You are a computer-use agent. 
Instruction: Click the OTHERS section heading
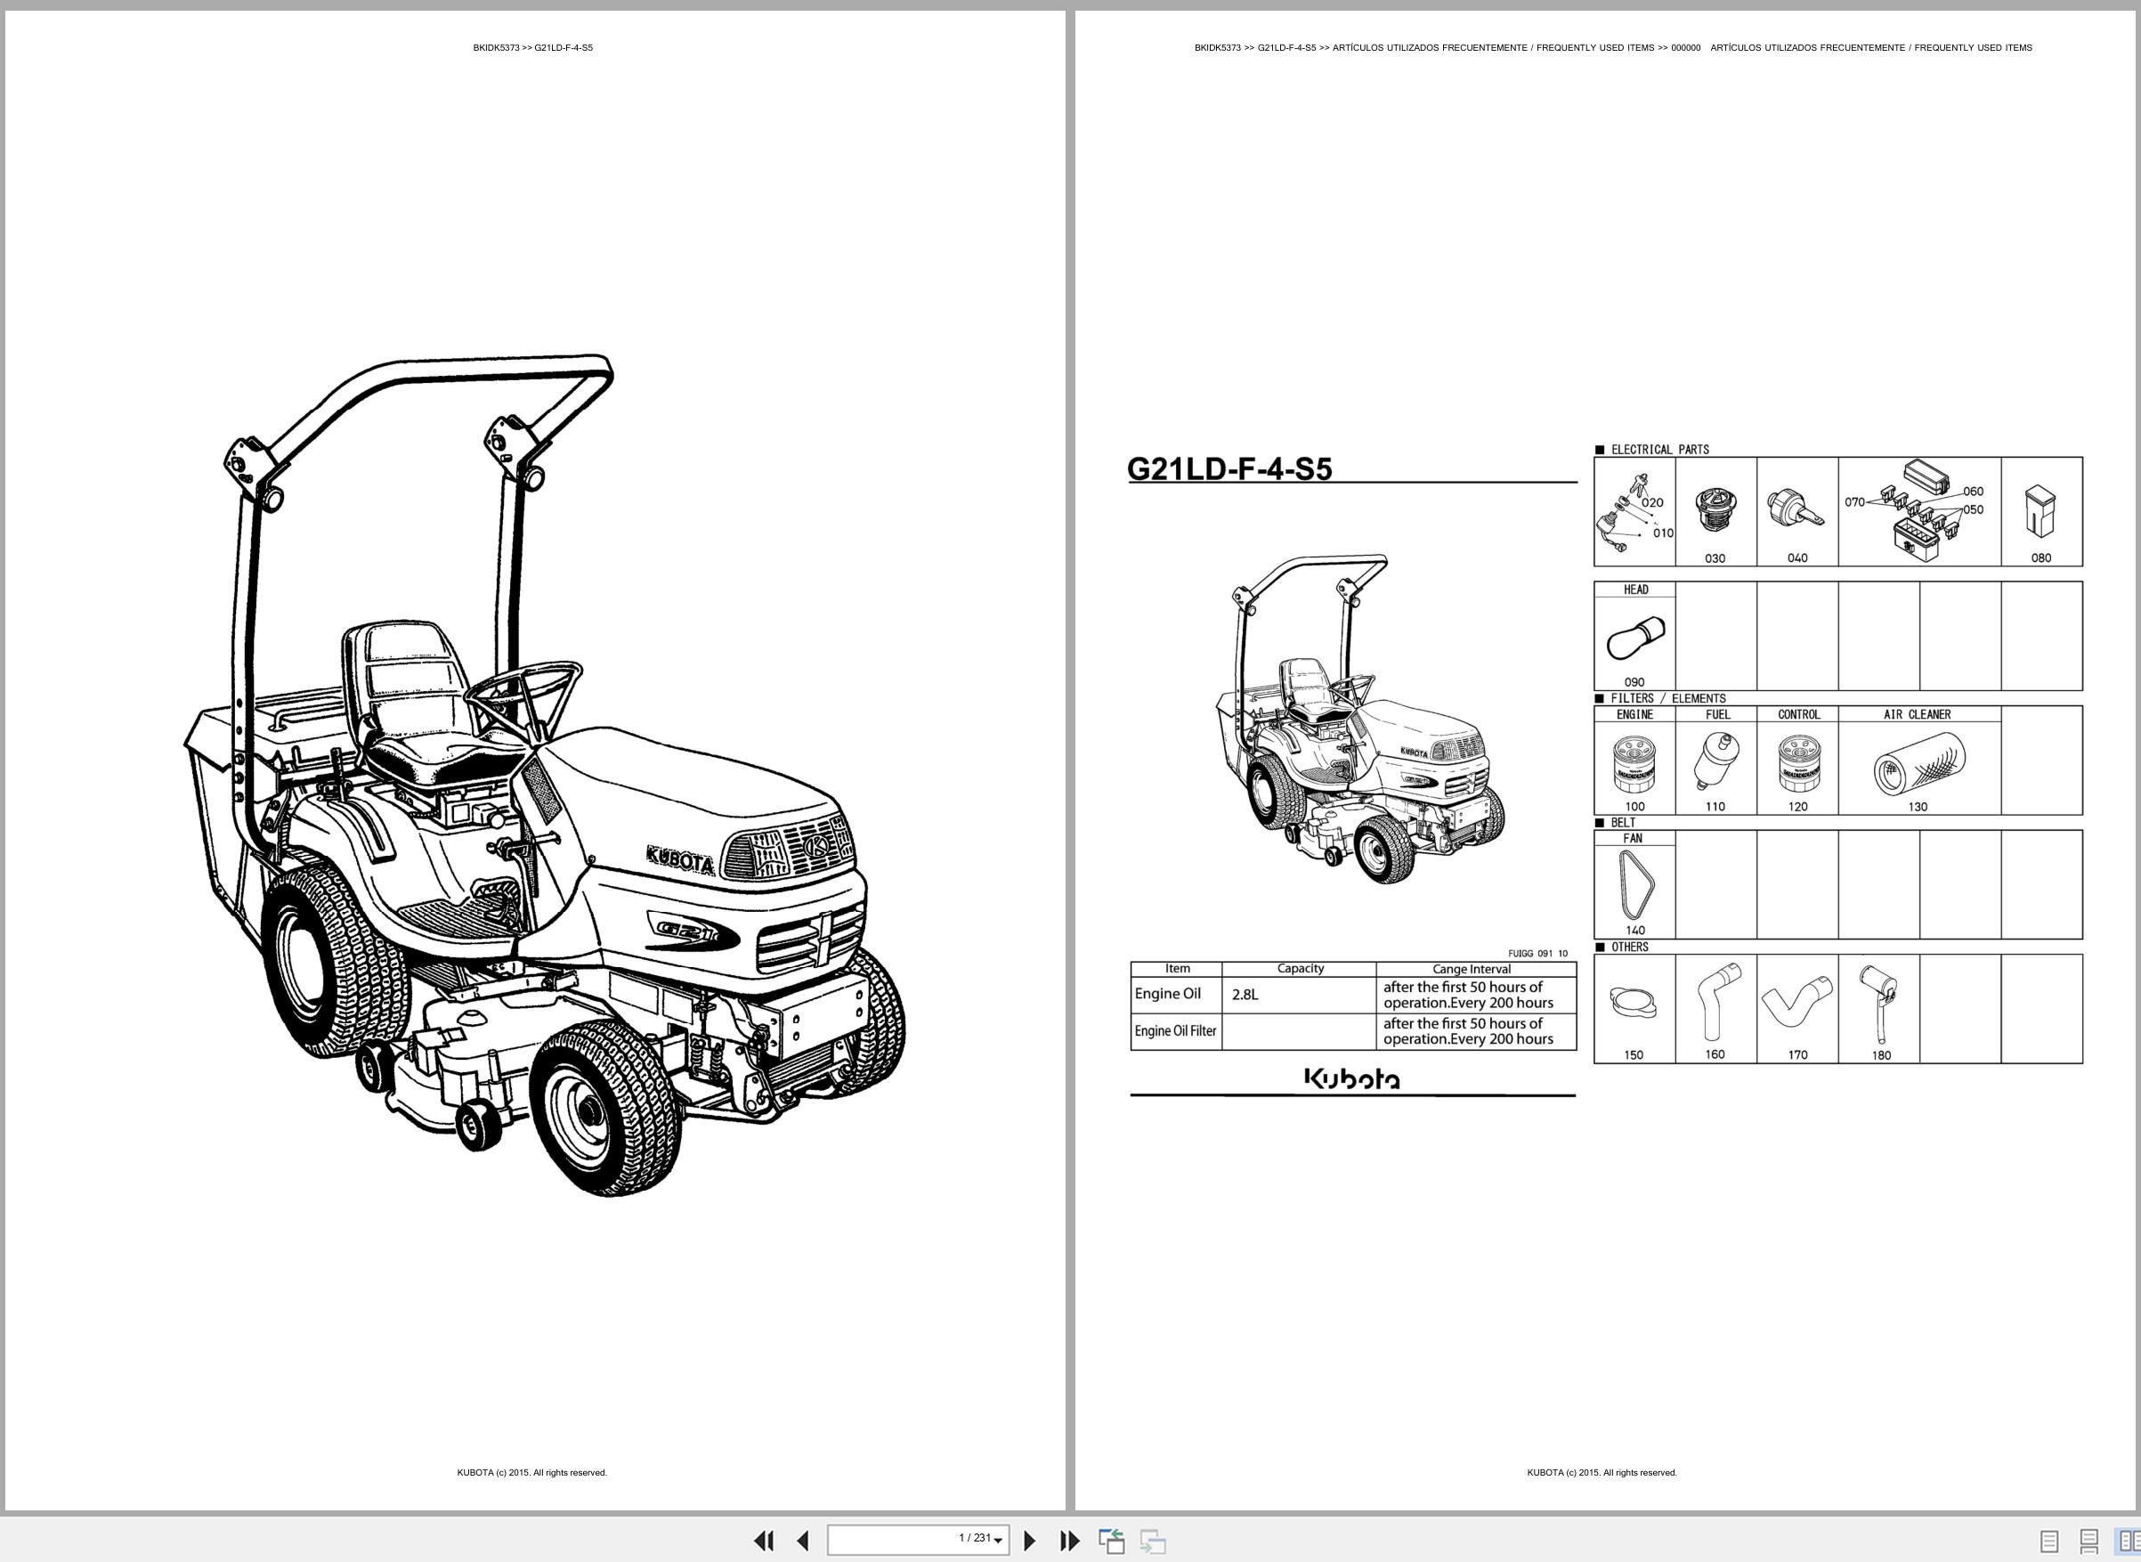(x=1630, y=947)
